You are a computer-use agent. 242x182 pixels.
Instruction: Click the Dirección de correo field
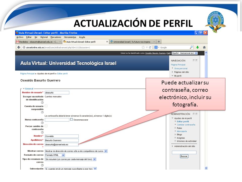62,145
